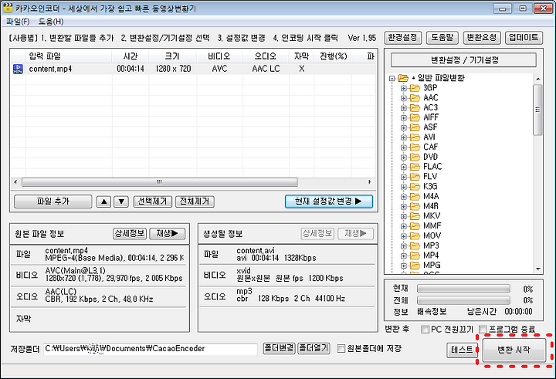Click the 크기 column header
The width and height of the screenshot is (556, 379).
[173, 56]
